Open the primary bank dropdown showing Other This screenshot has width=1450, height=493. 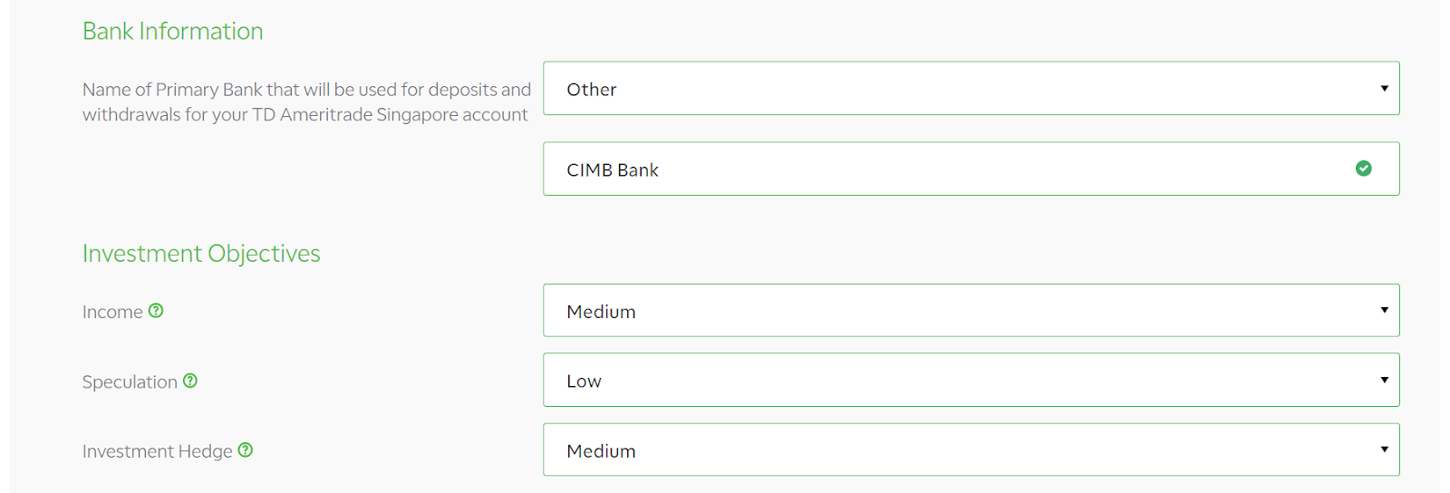pos(970,88)
